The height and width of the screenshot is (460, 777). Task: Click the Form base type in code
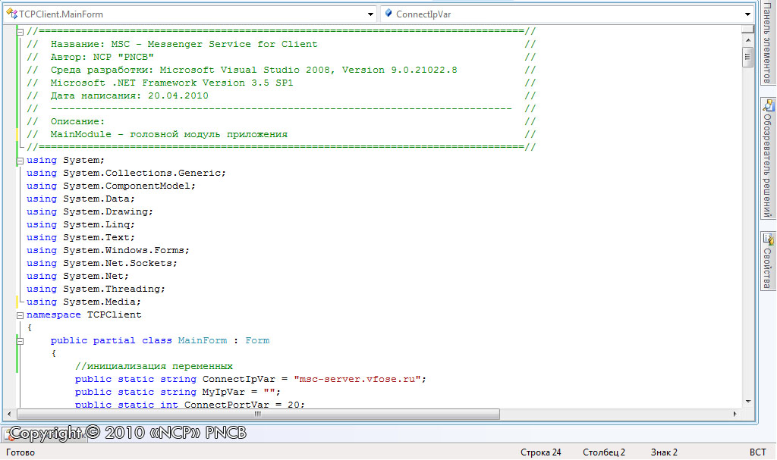(257, 340)
